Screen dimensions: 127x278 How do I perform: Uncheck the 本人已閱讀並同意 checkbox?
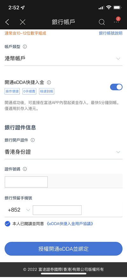coord(7,224)
